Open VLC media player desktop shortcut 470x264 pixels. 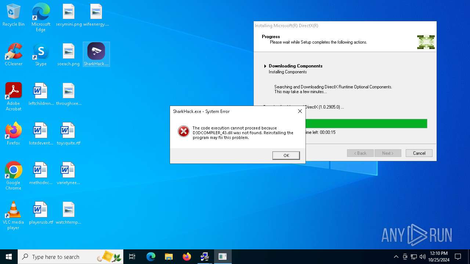(x=14, y=215)
